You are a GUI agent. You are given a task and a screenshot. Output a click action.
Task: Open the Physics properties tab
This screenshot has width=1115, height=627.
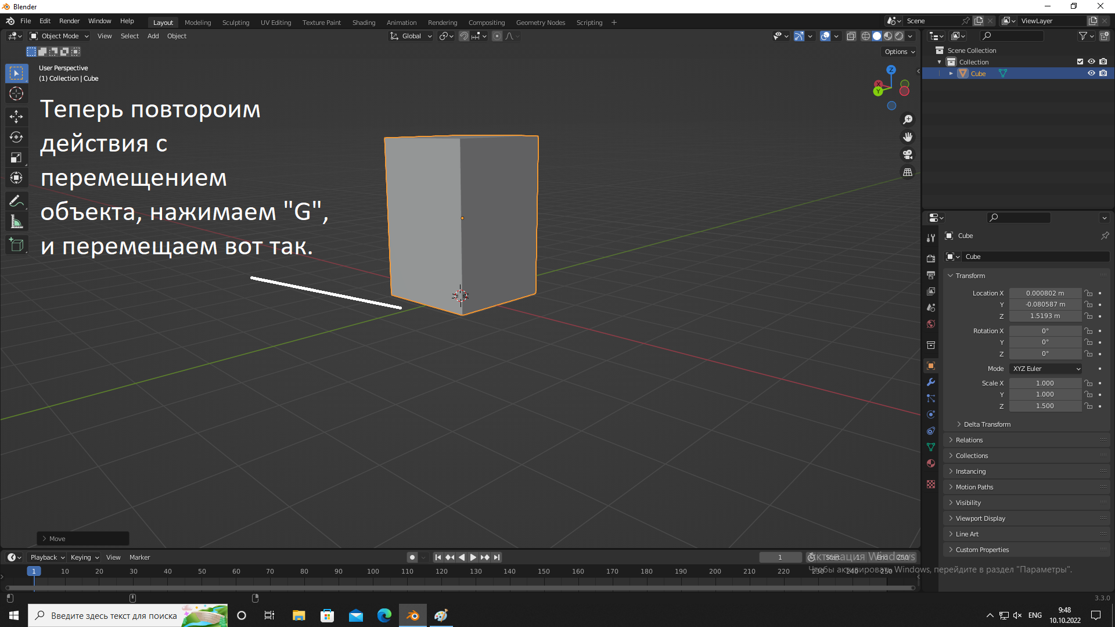(x=931, y=415)
